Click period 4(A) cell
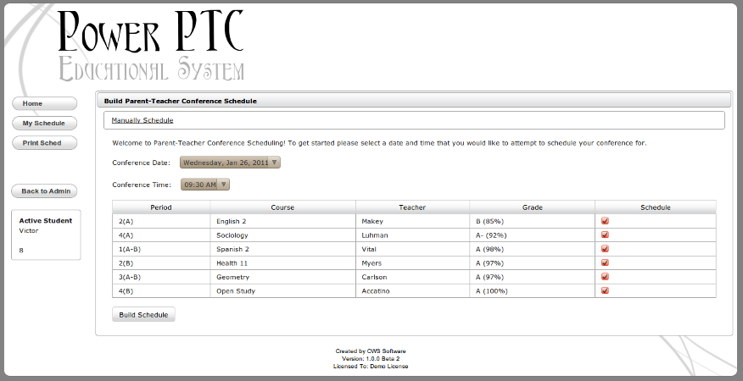 (161, 235)
